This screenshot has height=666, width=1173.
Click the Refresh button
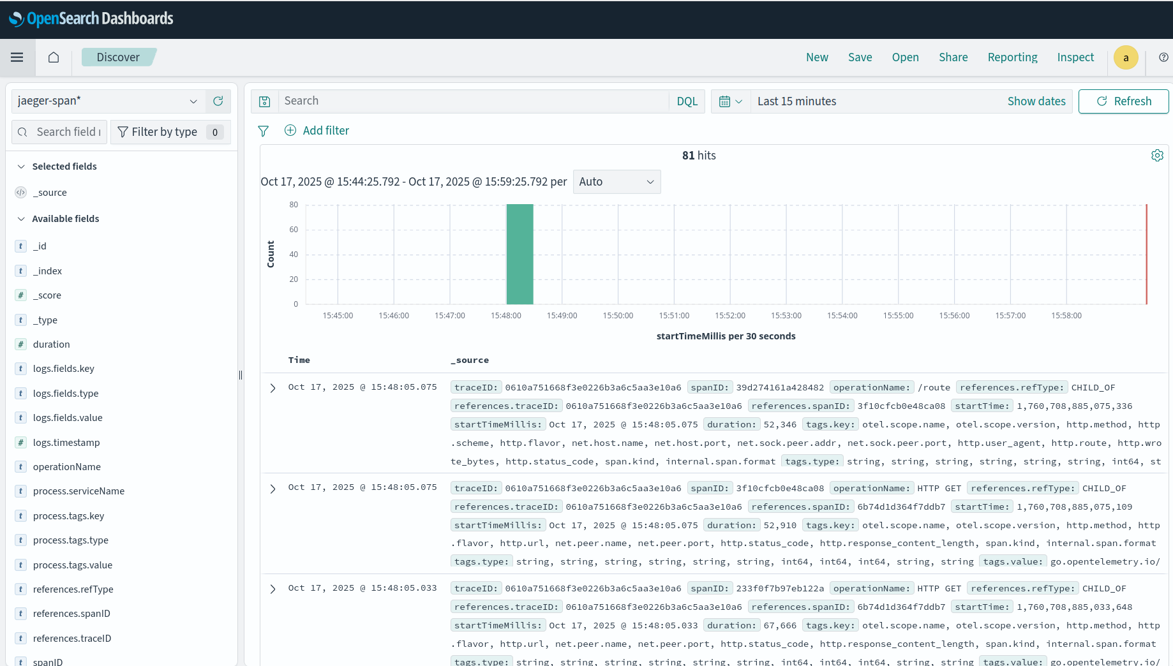pos(1123,101)
